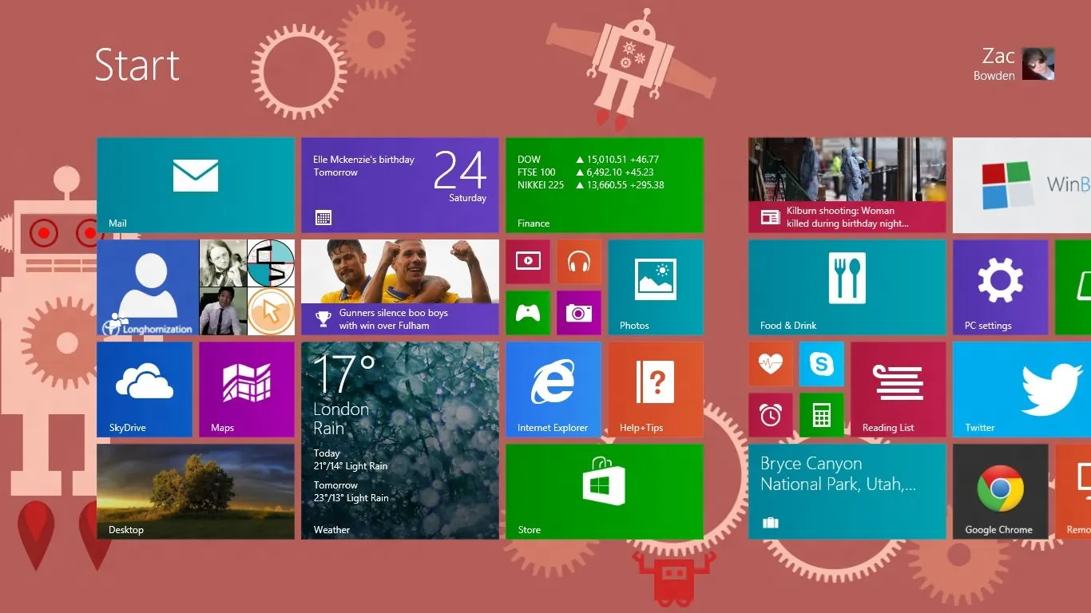Screen dimensions: 1091x613
Task: Click the DOW index value row
Action: (x=588, y=160)
